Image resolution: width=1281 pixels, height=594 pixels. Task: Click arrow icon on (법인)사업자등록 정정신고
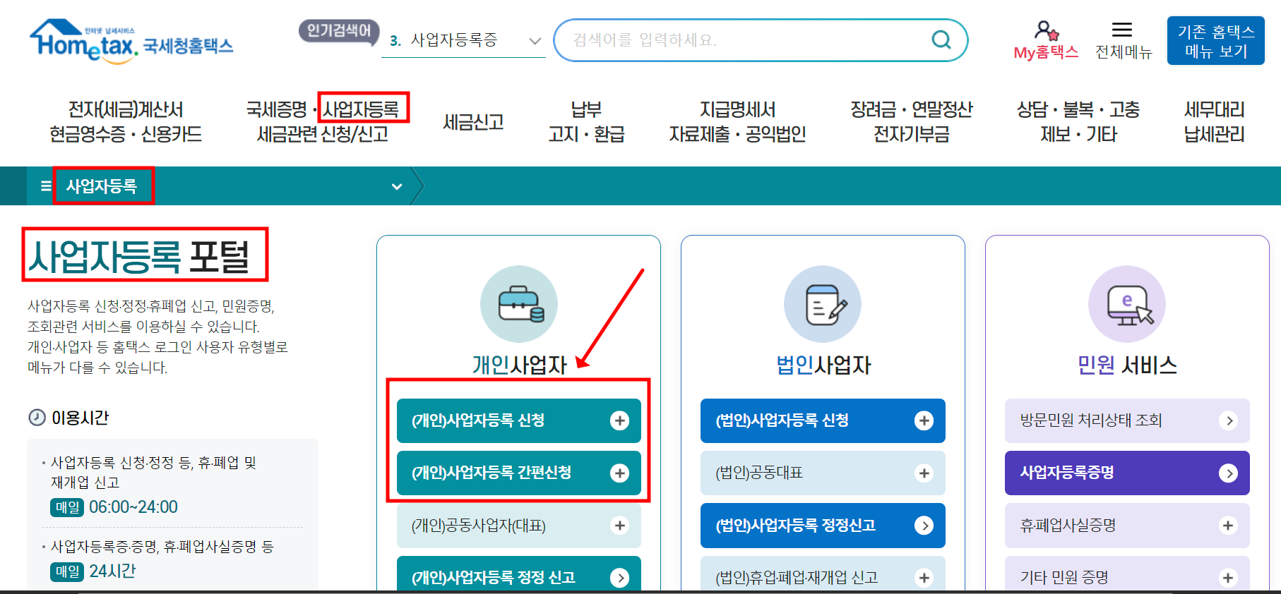coord(924,526)
